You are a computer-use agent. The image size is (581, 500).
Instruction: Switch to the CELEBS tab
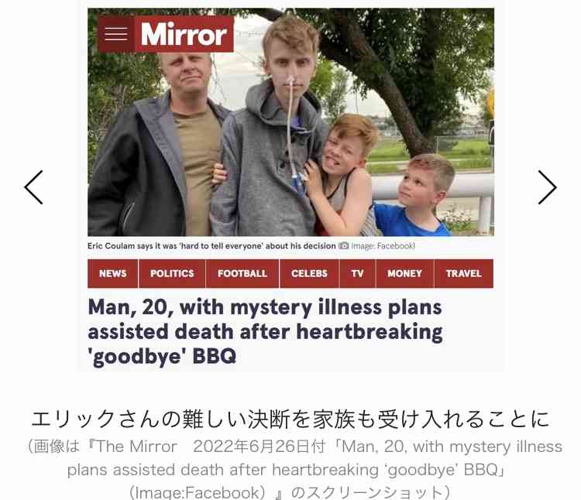[309, 273]
